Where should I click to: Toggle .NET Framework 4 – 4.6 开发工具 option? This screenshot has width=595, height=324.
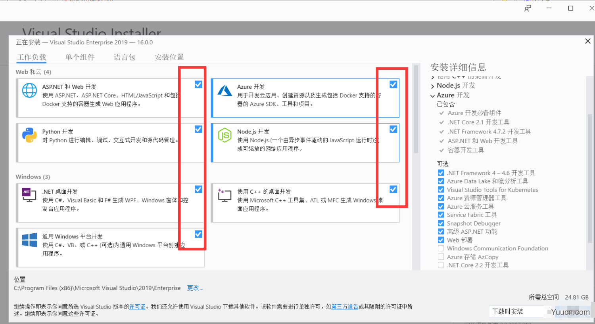[441, 173]
